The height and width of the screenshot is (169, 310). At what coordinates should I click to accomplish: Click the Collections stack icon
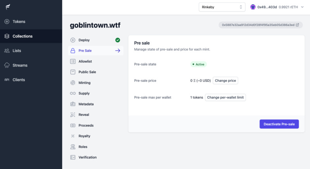pos(7,36)
